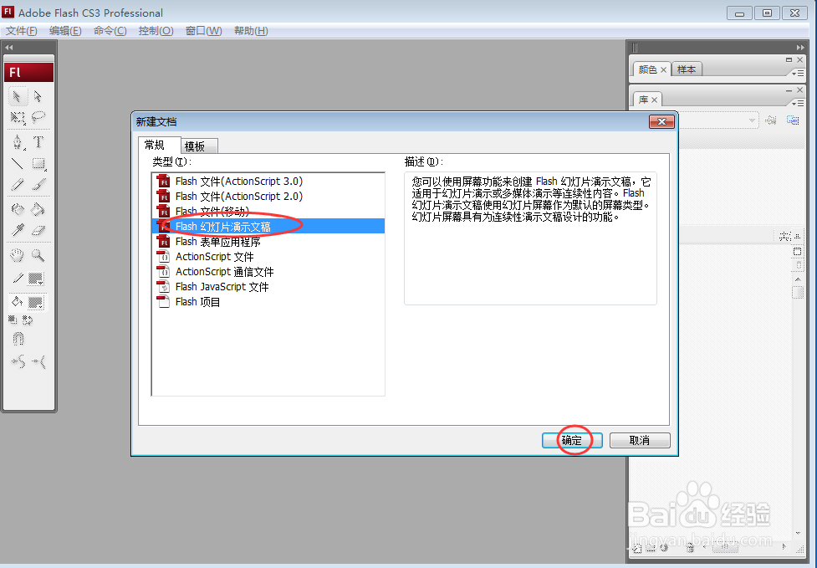Image resolution: width=817 pixels, height=568 pixels.
Task: Collapse the right panel dock to icons
Action: pyautogui.click(x=800, y=48)
